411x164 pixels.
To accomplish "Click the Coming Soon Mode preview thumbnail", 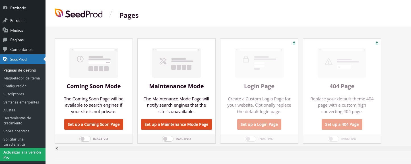I will tap(94, 62).
